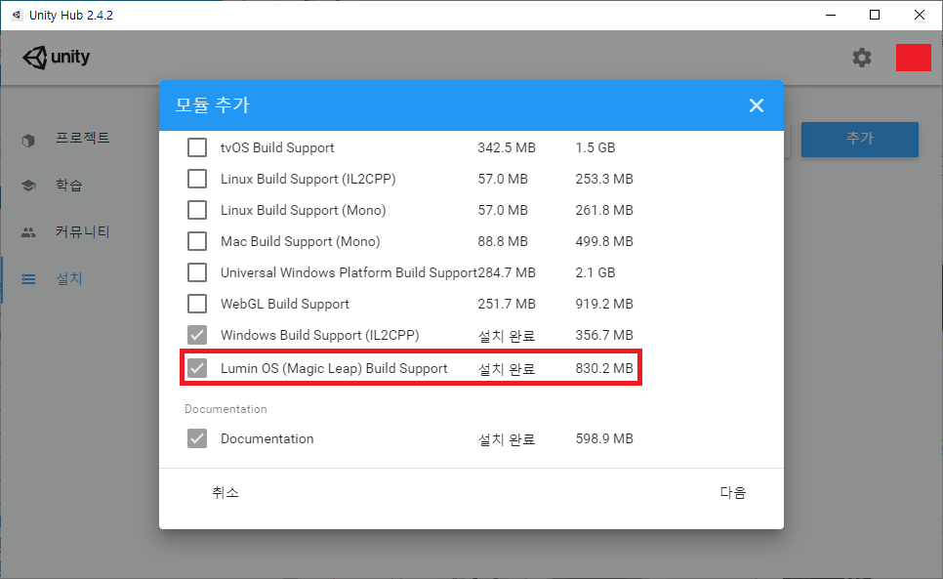Check WebGL Build Support box

click(x=197, y=304)
